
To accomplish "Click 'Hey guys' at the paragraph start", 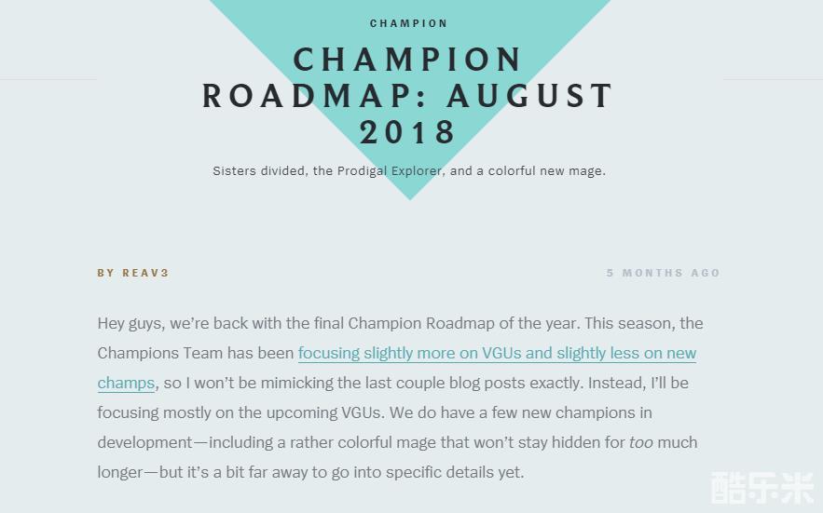I will 130,323.
